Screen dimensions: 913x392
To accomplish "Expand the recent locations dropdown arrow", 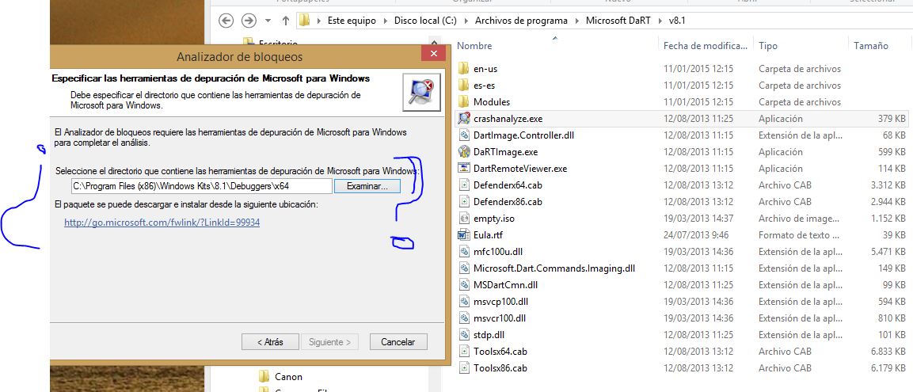I will coord(268,20).
